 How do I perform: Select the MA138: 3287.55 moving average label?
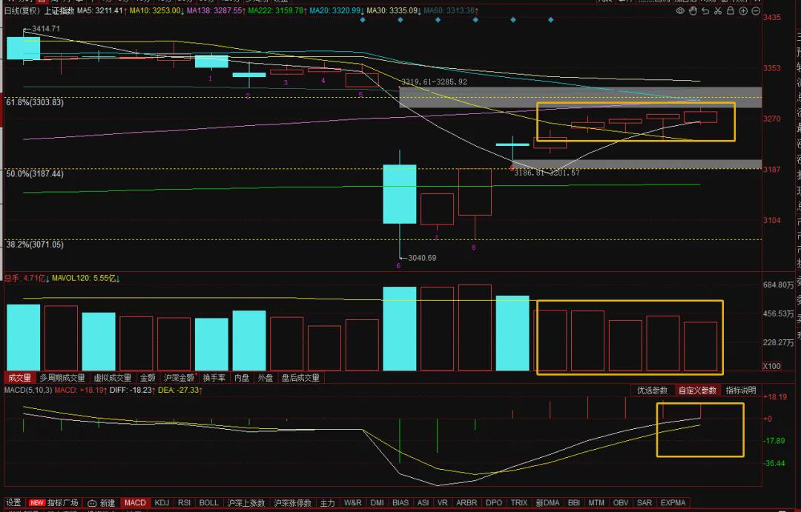coord(216,10)
